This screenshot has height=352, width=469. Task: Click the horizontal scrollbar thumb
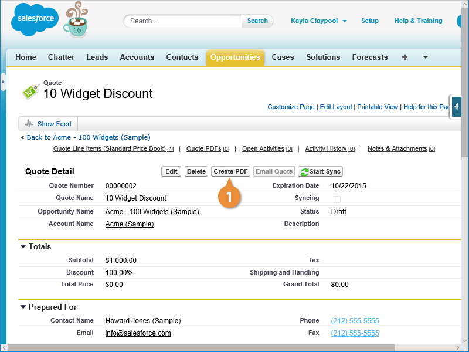click(201, 348)
